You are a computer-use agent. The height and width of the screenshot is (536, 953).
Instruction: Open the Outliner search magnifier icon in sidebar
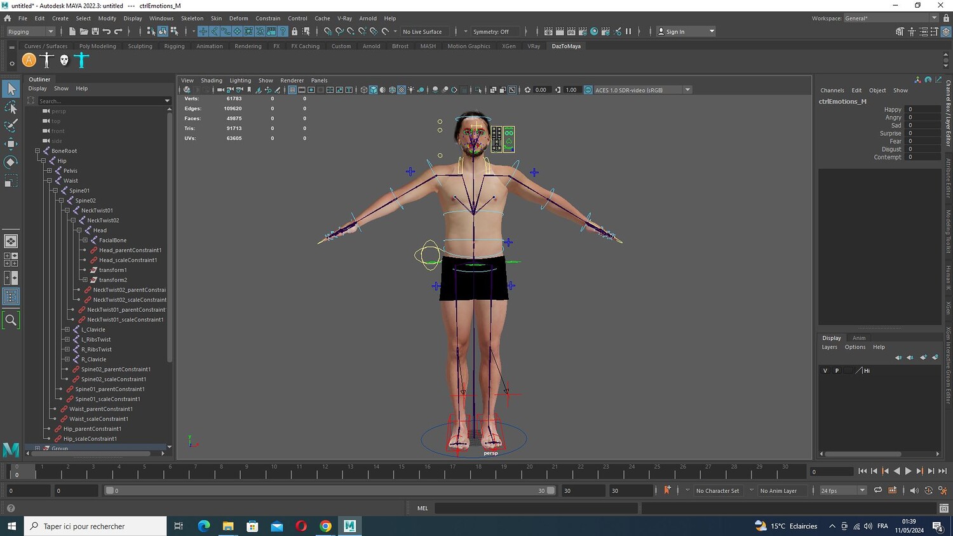pos(11,320)
